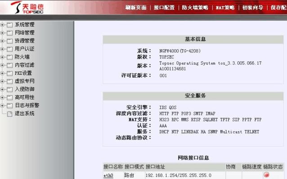Viewport: 287px width, 179px height.
Task: Click the 用户认证 folder icon
Action: pos(10,49)
